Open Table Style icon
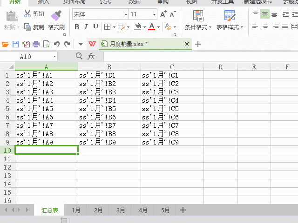This screenshot has height=223, width=298. click(230, 15)
